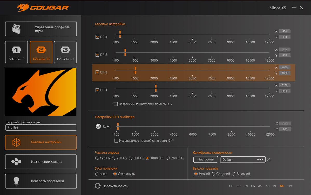Select 2000 Hz polling rate
Image resolution: width=311 pixels, height=195 pixels.
pyautogui.click(x=168, y=158)
